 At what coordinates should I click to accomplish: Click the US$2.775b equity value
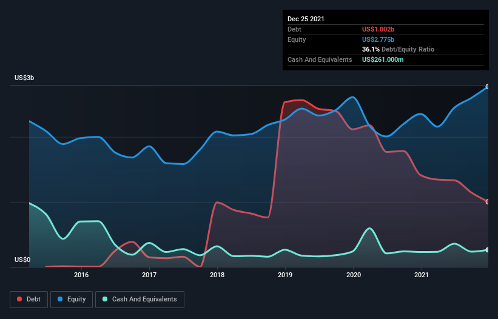(x=378, y=39)
